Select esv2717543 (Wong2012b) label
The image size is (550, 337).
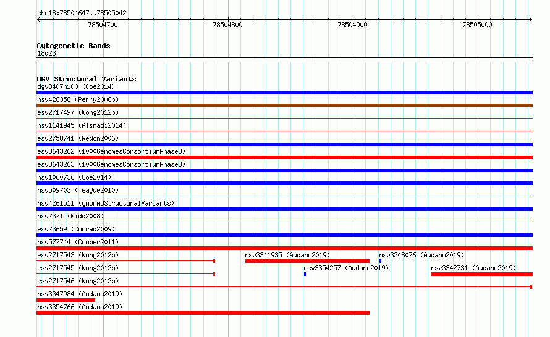click(78, 255)
